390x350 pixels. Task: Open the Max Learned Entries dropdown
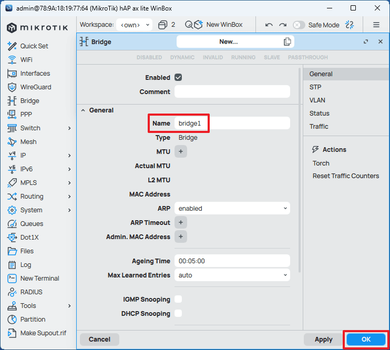coord(232,275)
